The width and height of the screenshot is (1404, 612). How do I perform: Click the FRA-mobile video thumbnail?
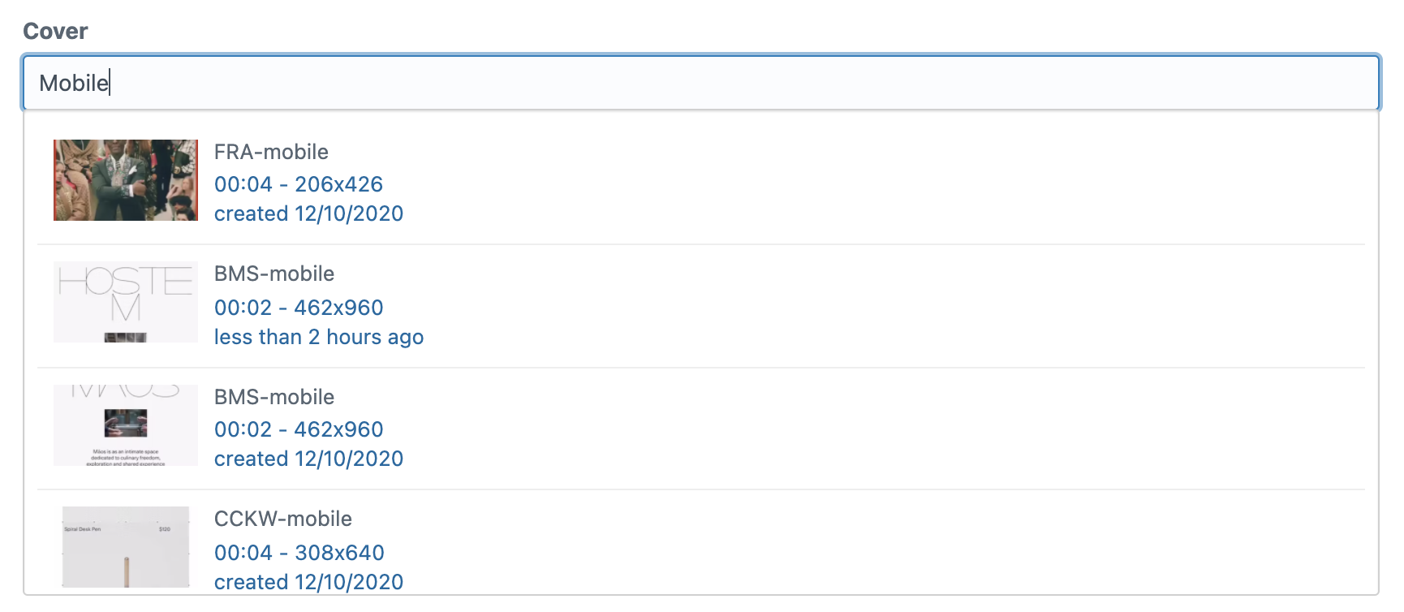(126, 180)
